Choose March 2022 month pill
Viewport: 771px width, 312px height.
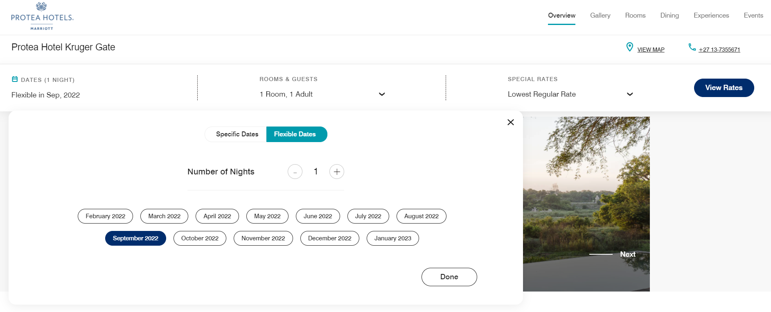pos(164,216)
